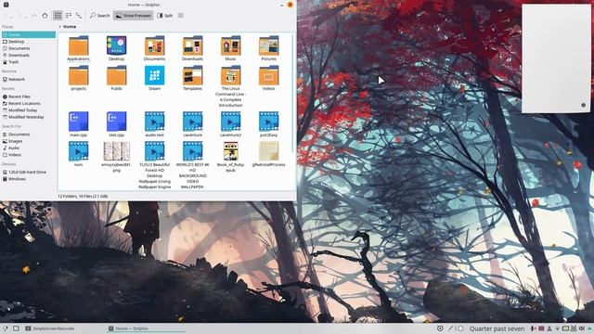Open window menu icon in title bar

(6, 5)
